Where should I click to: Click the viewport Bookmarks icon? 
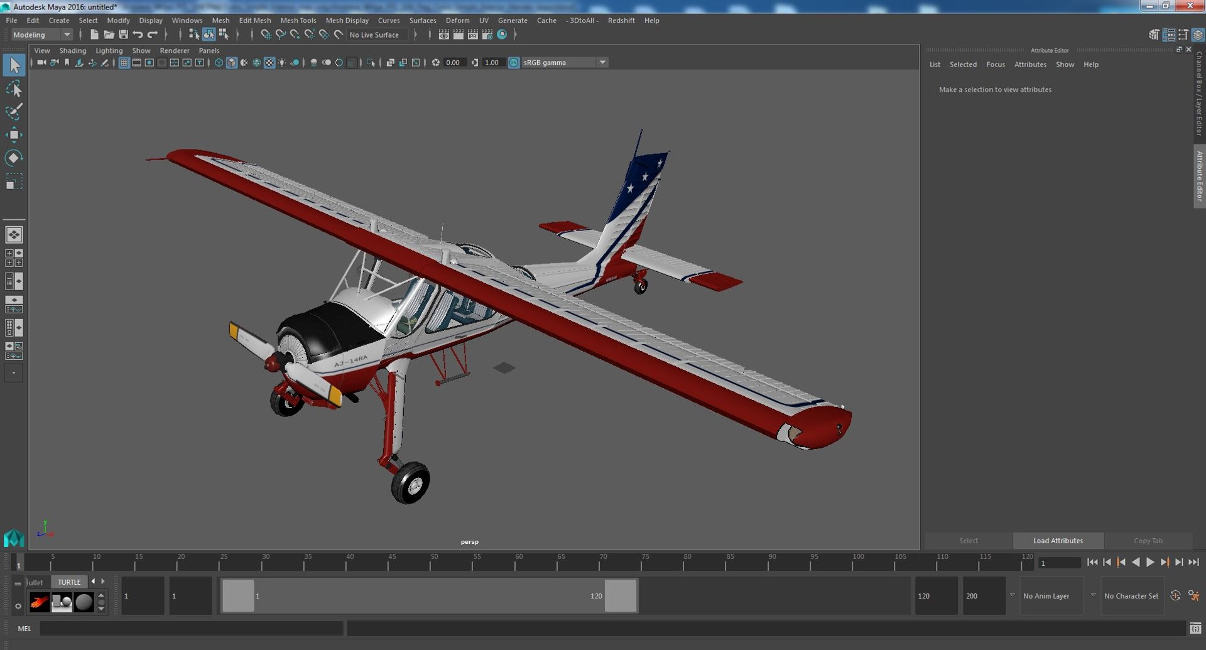coord(67,63)
